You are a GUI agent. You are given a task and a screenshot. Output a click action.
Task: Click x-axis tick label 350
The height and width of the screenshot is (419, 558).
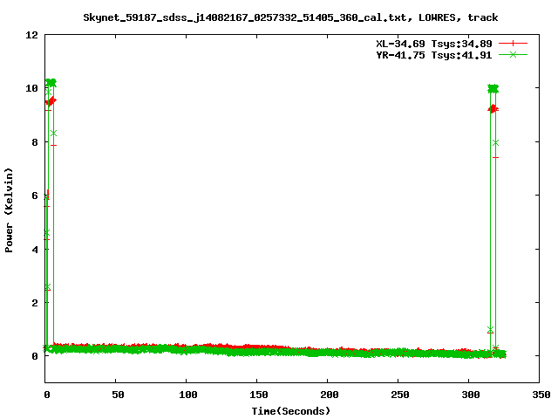541,395
